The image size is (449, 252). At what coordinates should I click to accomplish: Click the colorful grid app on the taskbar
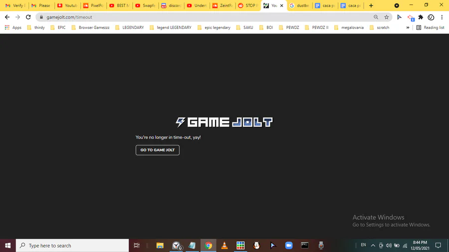pos(240,246)
